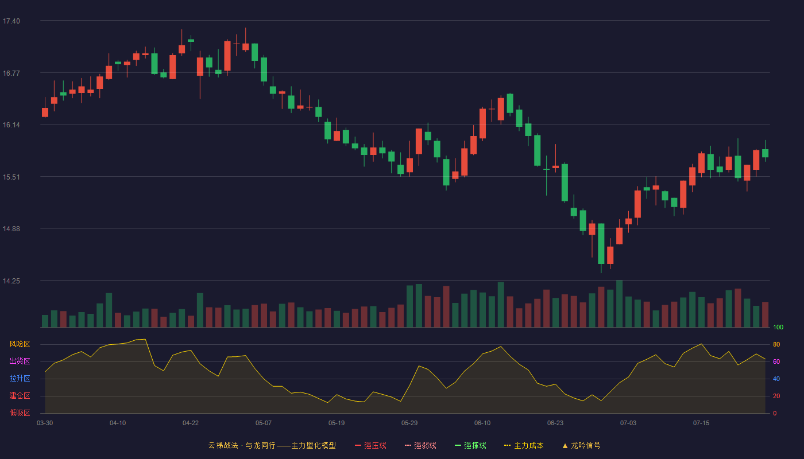
Task: Toggle 主力成本 legend text
Action: (528, 445)
